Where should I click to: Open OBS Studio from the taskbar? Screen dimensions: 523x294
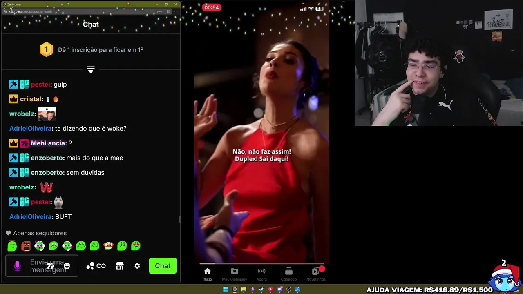(288, 289)
